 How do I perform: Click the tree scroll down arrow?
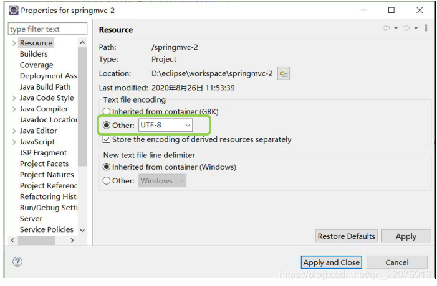(82, 231)
